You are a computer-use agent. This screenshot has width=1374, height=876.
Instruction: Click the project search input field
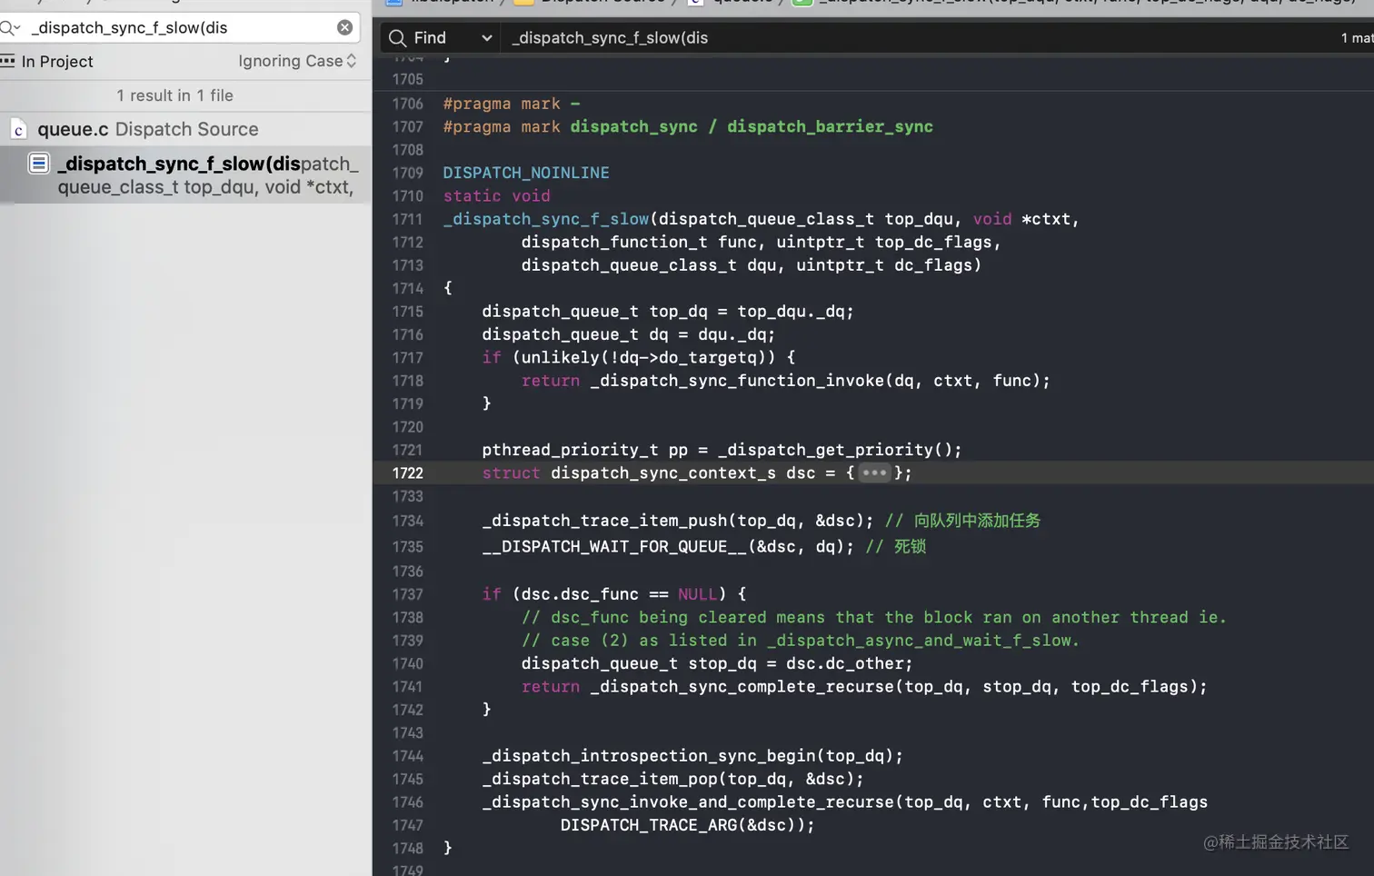coord(180,27)
